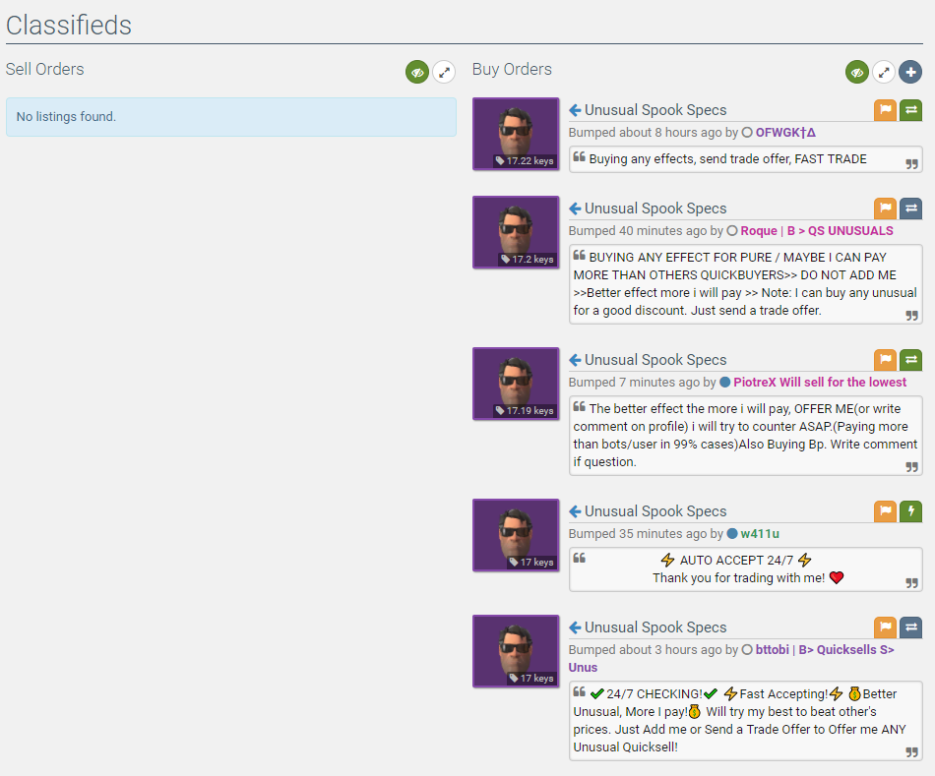The image size is (935, 776).
Task: Click blue arrow icon on Roque listing
Action: [575, 209]
